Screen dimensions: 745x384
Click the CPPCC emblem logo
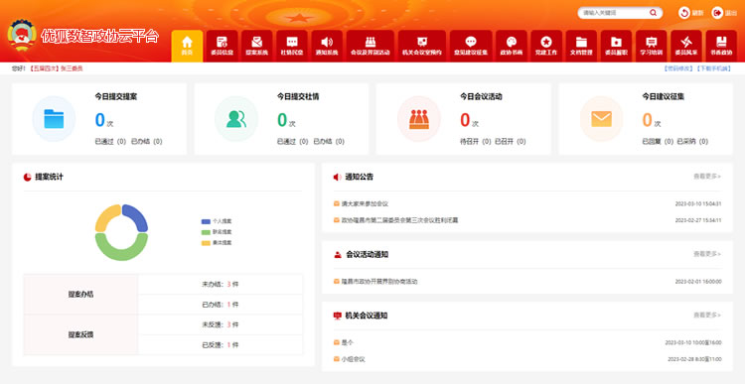22,35
